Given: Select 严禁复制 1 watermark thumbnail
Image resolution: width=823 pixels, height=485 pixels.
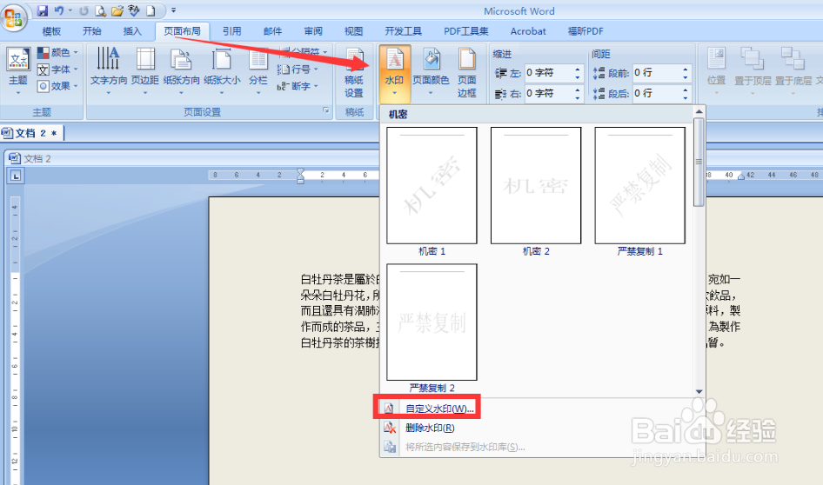Looking at the screenshot, I should click(639, 186).
